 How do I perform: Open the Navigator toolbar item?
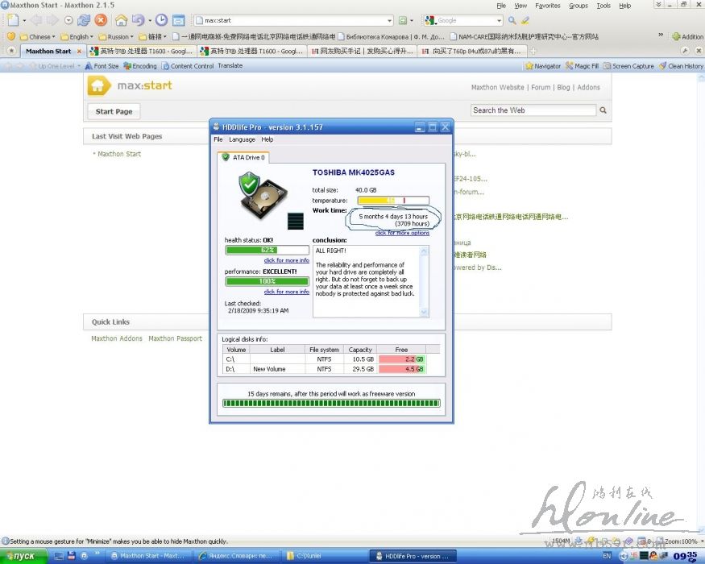click(543, 66)
